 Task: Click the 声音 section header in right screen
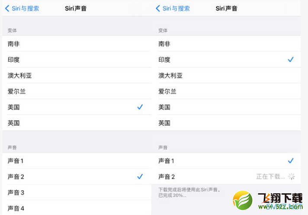pyautogui.click(x=163, y=147)
